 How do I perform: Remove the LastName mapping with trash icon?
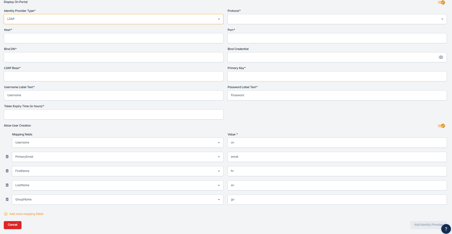(7, 185)
